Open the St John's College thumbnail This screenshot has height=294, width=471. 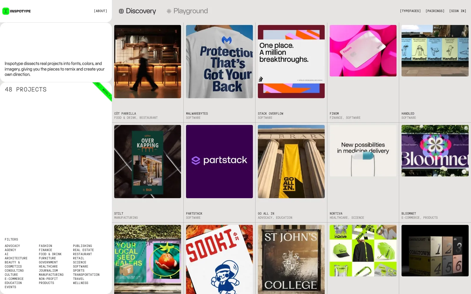click(291, 259)
